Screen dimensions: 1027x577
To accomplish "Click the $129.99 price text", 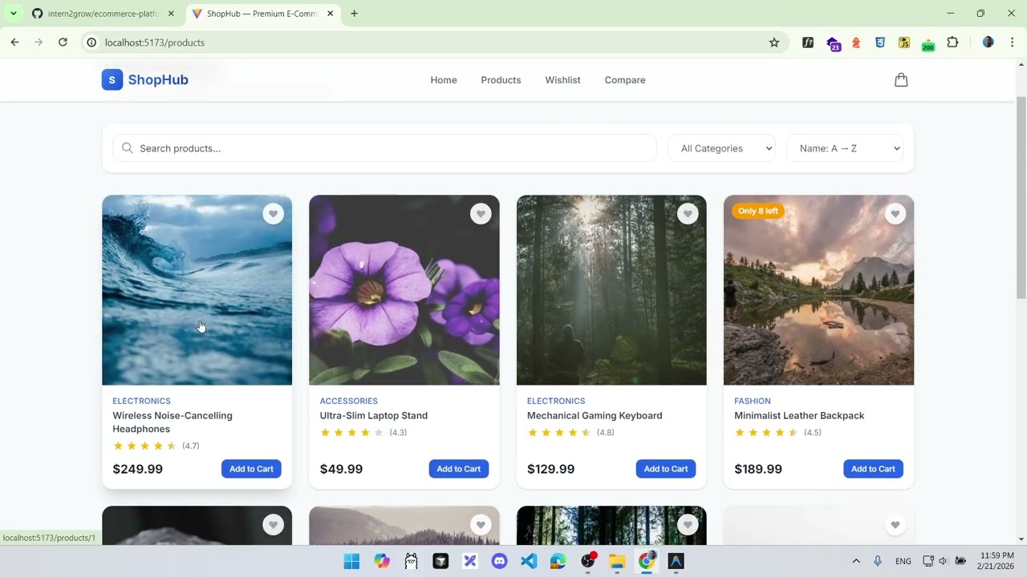I will [550, 469].
